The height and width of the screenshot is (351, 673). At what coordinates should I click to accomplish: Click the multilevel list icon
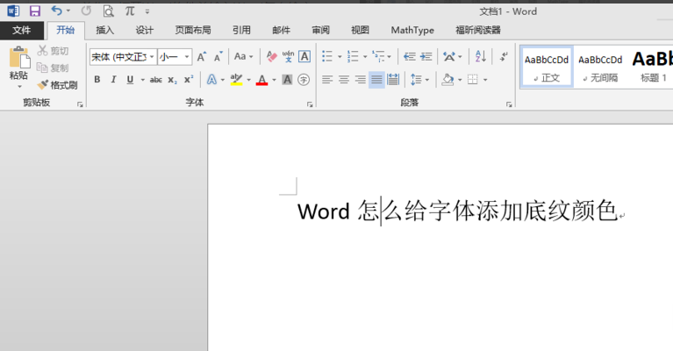tap(378, 56)
